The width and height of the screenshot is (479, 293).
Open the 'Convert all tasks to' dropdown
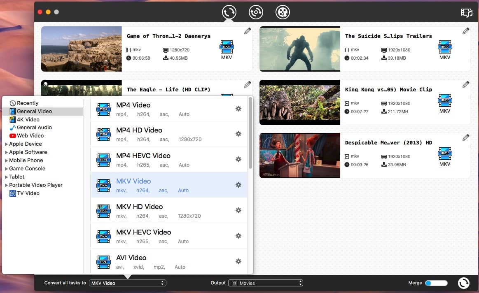pos(128,283)
